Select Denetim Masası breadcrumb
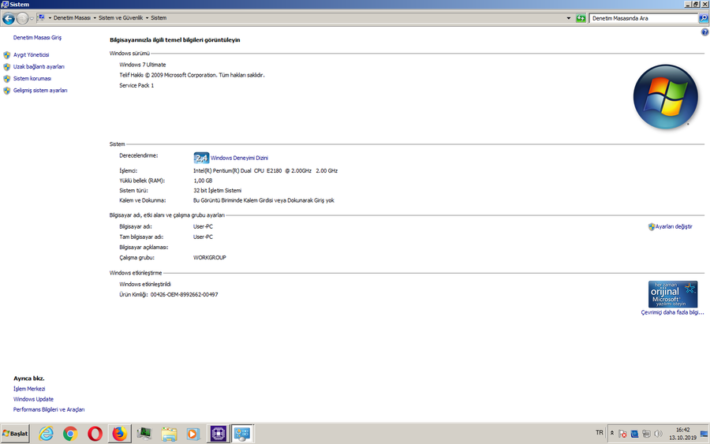This screenshot has width=710, height=444. point(72,18)
